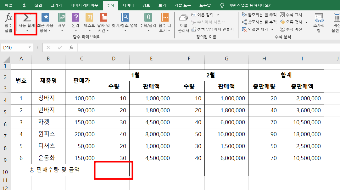Viewport: 340px width, 190px height.
Task: Select cell containing 18,000,000
Action: pyautogui.click(x=302, y=134)
